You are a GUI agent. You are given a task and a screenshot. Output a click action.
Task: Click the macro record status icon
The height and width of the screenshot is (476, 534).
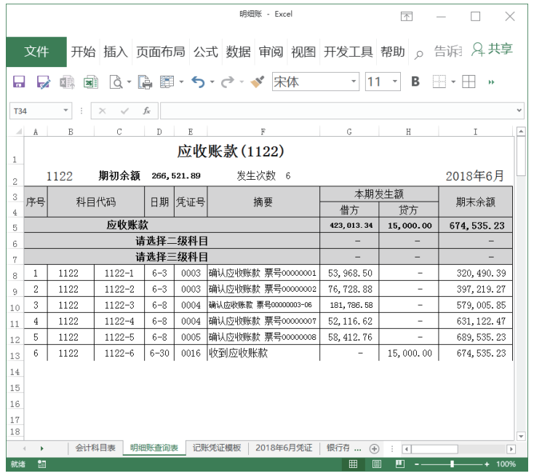pyautogui.click(x=42, y=464)
